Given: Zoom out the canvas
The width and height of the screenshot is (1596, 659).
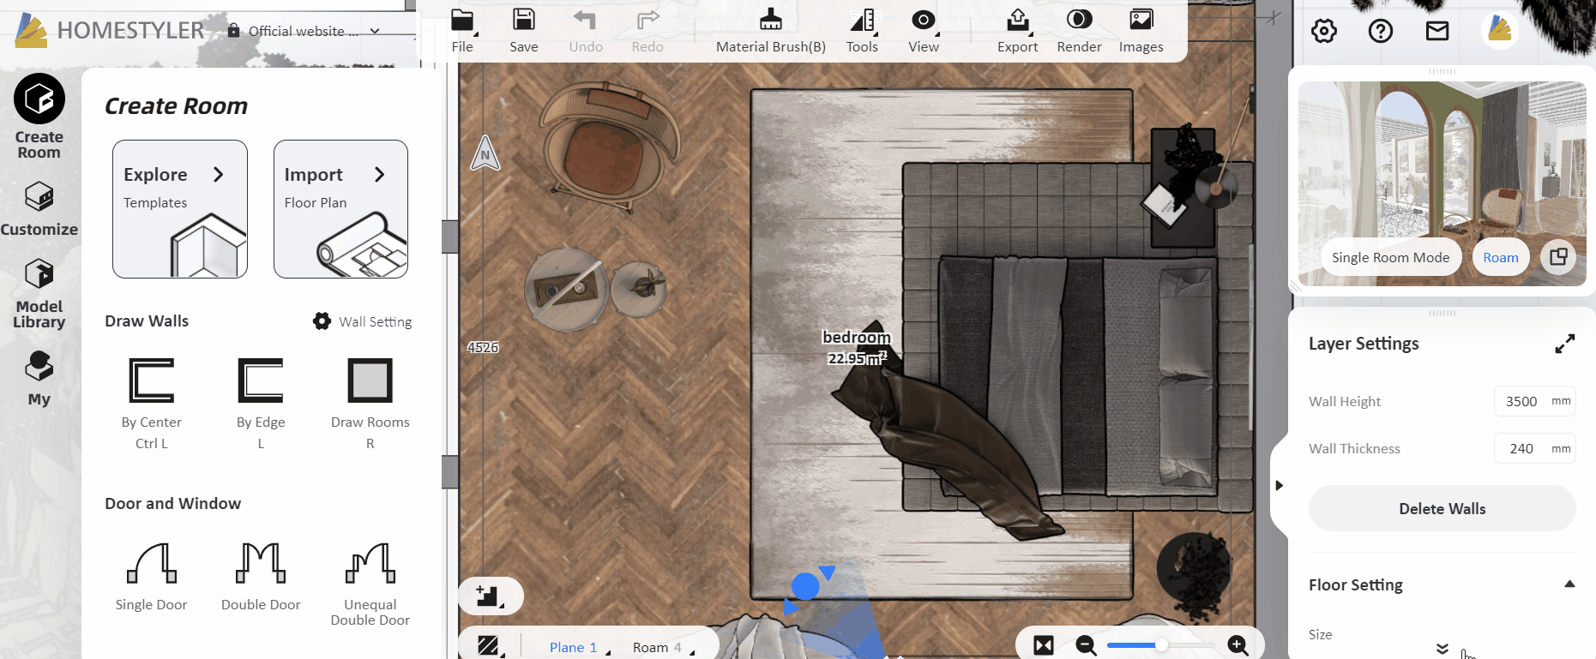Looking at the screenshot, I should (x=1087, y=645).
